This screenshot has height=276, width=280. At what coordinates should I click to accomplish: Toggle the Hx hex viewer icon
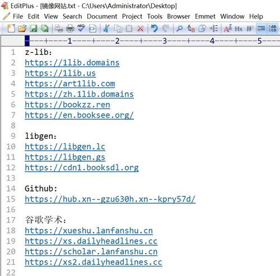pyautogui.click(x=239, y=29)
